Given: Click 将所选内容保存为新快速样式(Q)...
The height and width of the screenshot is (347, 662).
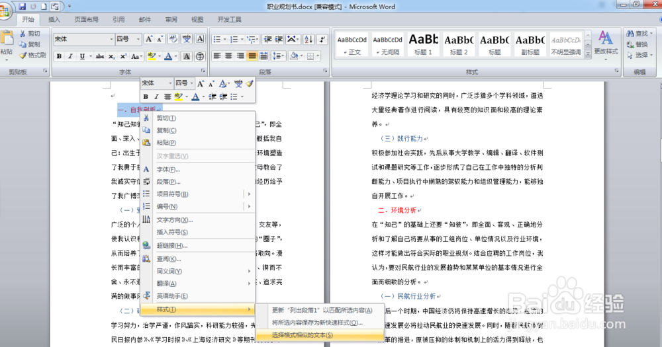Looking at the screenshot, I should pos(320,323).
